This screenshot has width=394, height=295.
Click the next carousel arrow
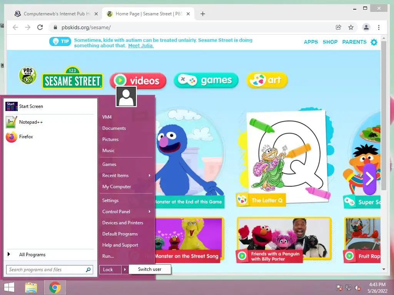[369, 179]
